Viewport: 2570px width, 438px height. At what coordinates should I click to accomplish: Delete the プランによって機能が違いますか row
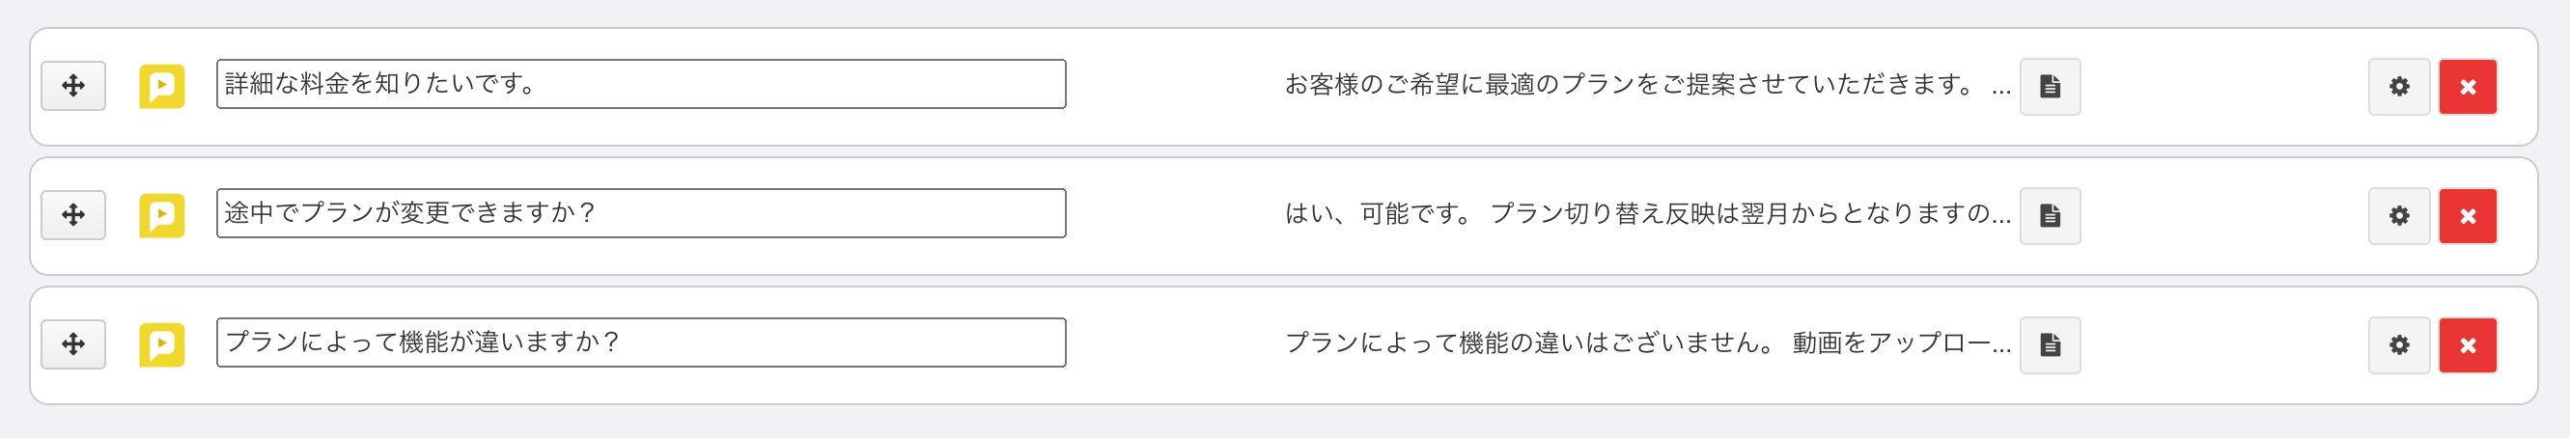2468,345
